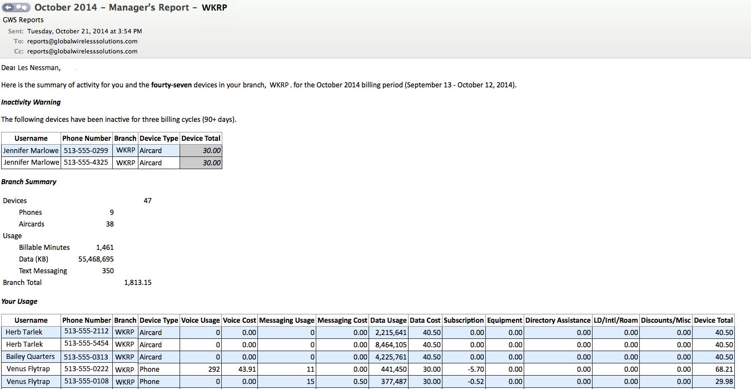751x389 pixels.
Task: Click the reply arrow icon beside the subject
Action: (9, 8)
